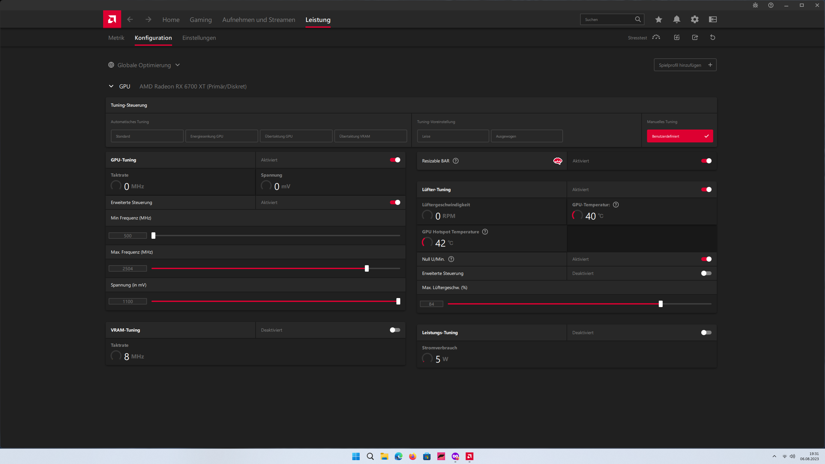Show hidden tray icons chevron

(774, 456)
